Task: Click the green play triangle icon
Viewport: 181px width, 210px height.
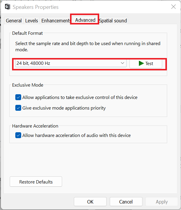Action: point(141,63)
